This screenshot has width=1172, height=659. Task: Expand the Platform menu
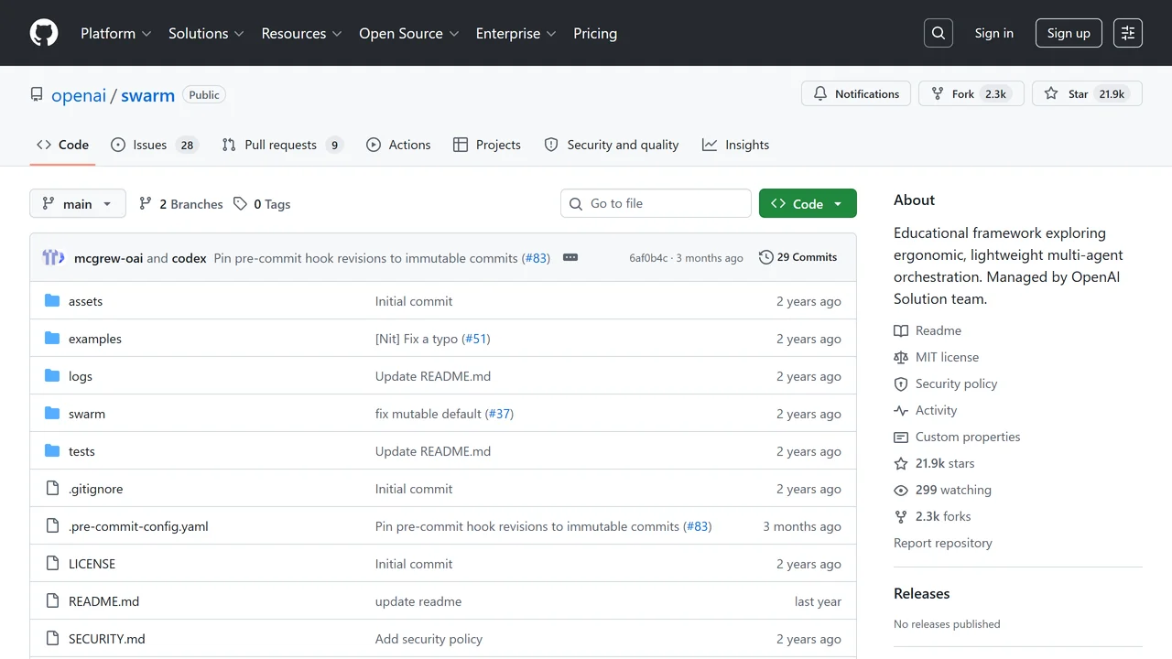coord(115,33)
